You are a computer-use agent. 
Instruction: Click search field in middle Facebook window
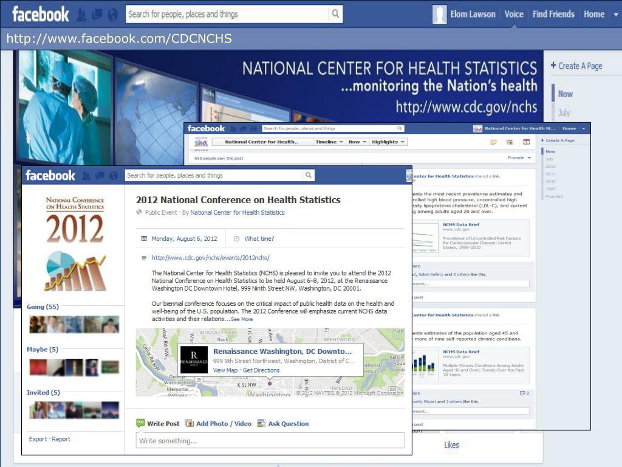coord(329,128)
